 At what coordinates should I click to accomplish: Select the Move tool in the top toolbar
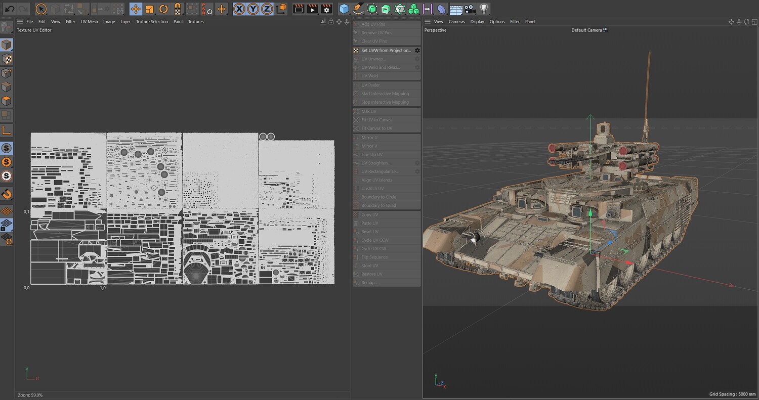click(136, 9)
